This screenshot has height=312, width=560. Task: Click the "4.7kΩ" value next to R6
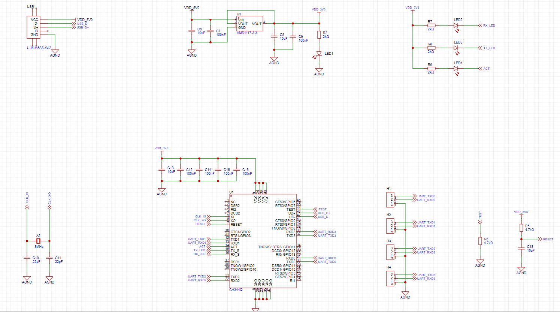(x=488, y=243)
